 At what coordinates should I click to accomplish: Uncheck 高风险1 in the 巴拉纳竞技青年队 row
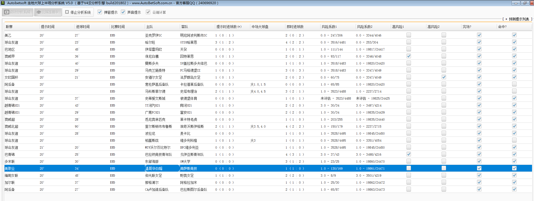[x=409, y=154]
